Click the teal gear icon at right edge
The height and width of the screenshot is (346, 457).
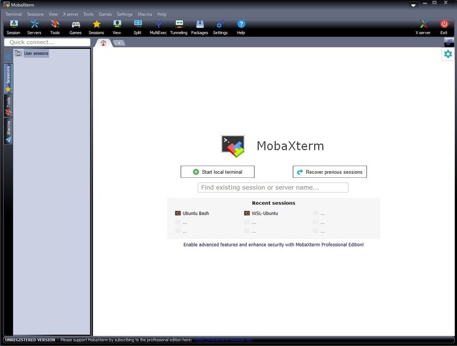coord(448,54)
